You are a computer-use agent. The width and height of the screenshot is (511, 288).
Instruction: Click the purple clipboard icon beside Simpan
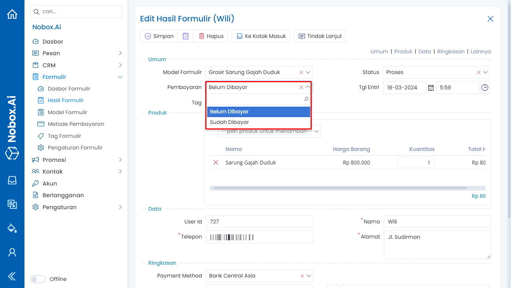[x=185, y=36]
